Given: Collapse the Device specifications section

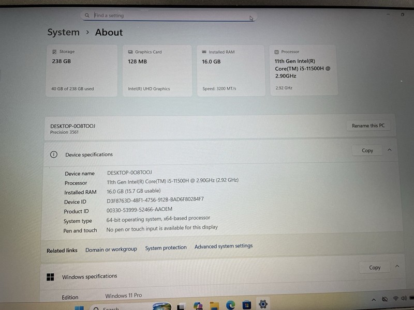Looking at the screenshot, I should tap(390, 150).
